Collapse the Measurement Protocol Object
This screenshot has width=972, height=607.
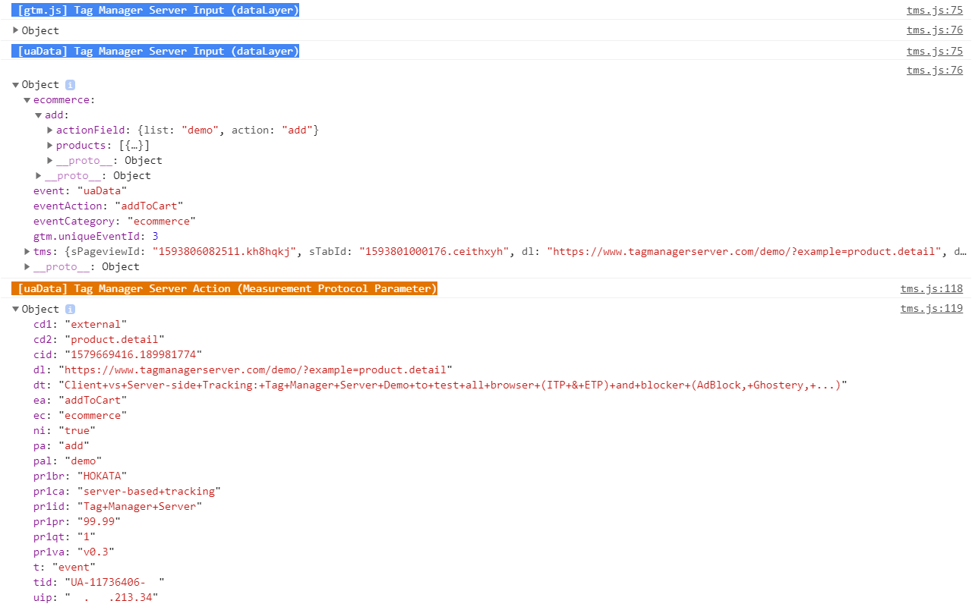(x=16, y=310)
